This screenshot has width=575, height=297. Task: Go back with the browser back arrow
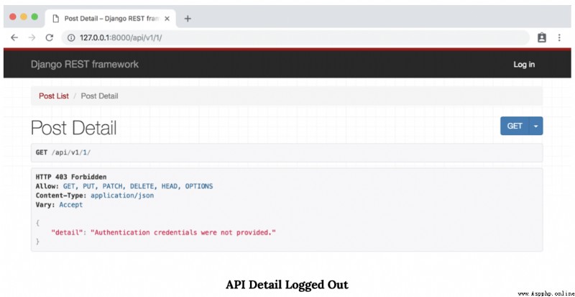pos(14,37)
